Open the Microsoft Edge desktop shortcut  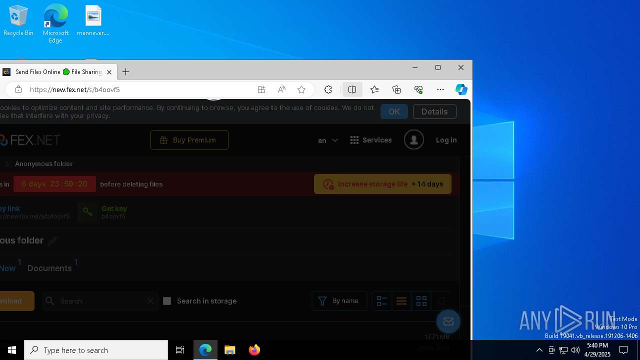click(55, 23)
